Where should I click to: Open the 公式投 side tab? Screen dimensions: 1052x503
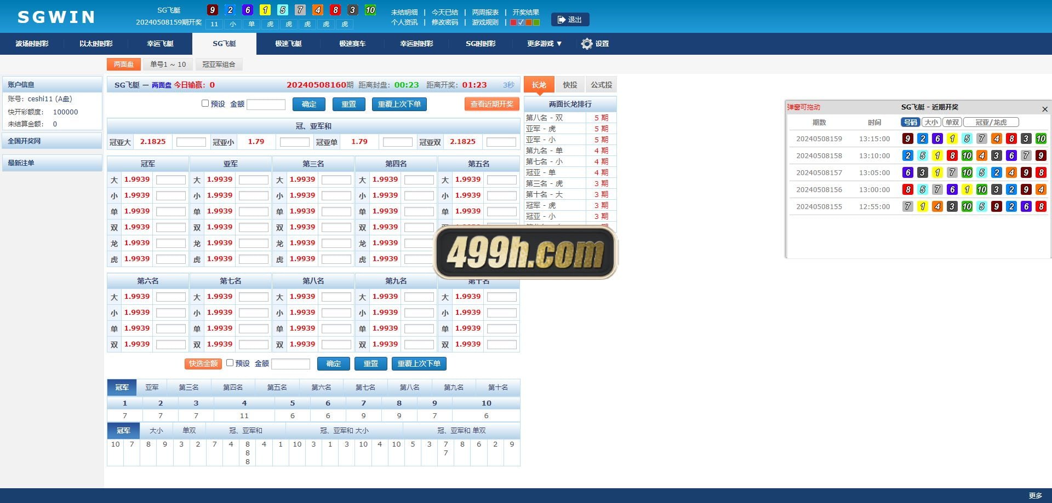pos(601,85)
